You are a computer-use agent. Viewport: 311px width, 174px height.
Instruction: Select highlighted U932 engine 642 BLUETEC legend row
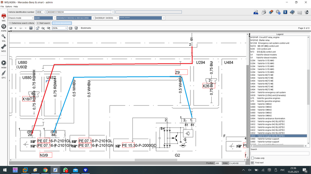[279, 136]
